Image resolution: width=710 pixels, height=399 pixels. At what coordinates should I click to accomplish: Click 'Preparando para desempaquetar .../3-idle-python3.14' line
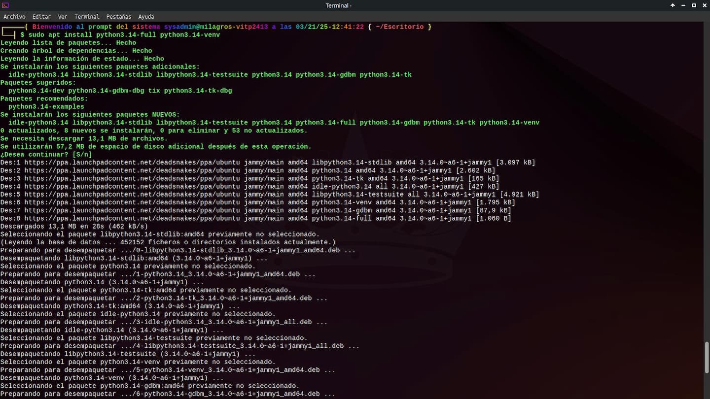tap(164, 322)
